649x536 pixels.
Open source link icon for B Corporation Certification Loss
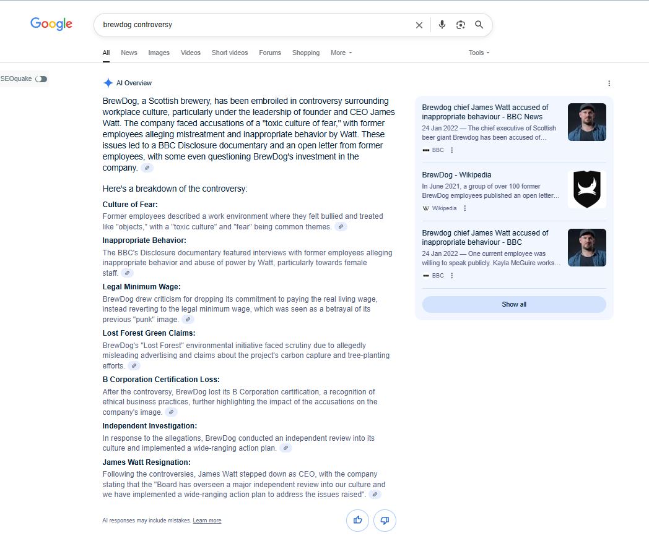(172, 412)
